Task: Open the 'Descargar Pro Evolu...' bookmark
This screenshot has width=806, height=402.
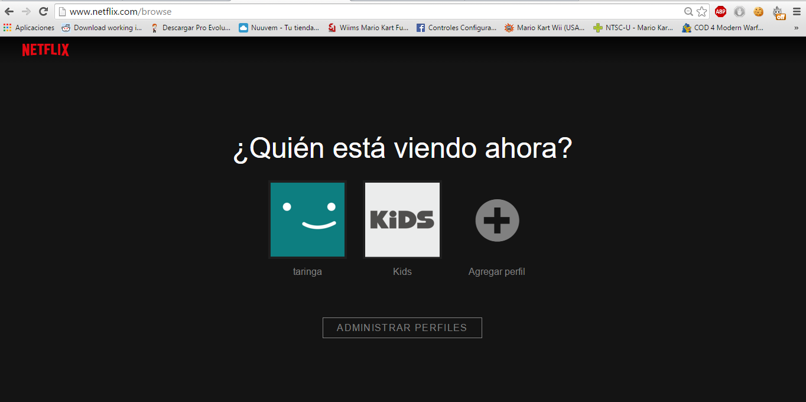Action: pyautogui.click(x=191, y=28)
